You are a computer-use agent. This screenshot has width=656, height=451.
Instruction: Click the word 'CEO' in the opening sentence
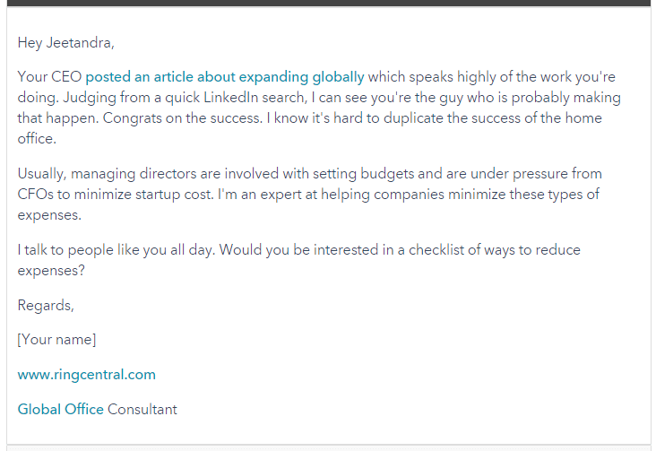pos(67,77)
